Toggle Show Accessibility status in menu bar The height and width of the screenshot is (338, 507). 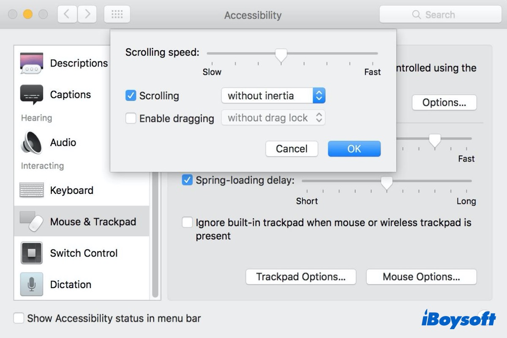pos(19,318)
